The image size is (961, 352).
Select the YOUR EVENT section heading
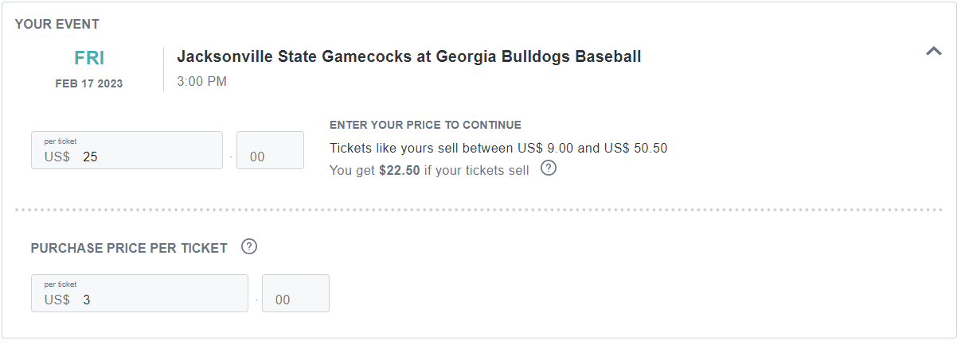pos(57,24)
